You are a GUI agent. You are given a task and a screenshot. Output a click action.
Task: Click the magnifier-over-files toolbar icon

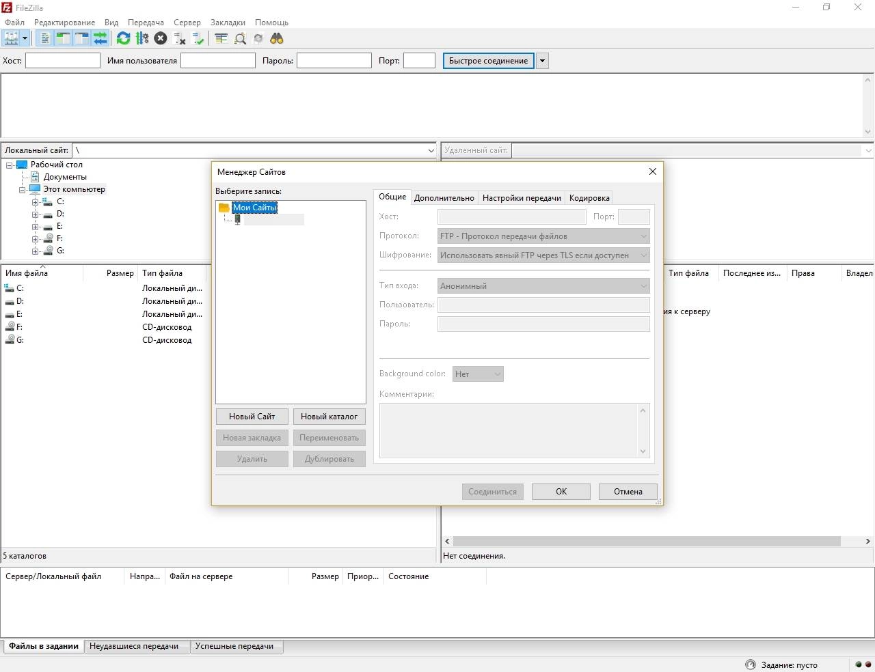(240, 38)
